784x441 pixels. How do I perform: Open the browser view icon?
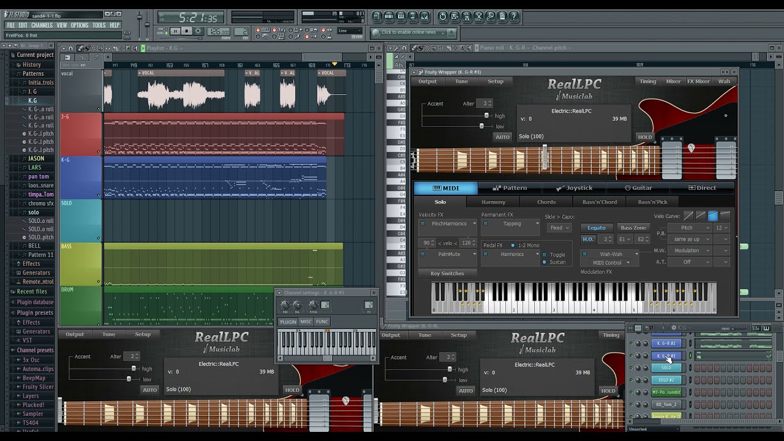click(x=412, y=17)
